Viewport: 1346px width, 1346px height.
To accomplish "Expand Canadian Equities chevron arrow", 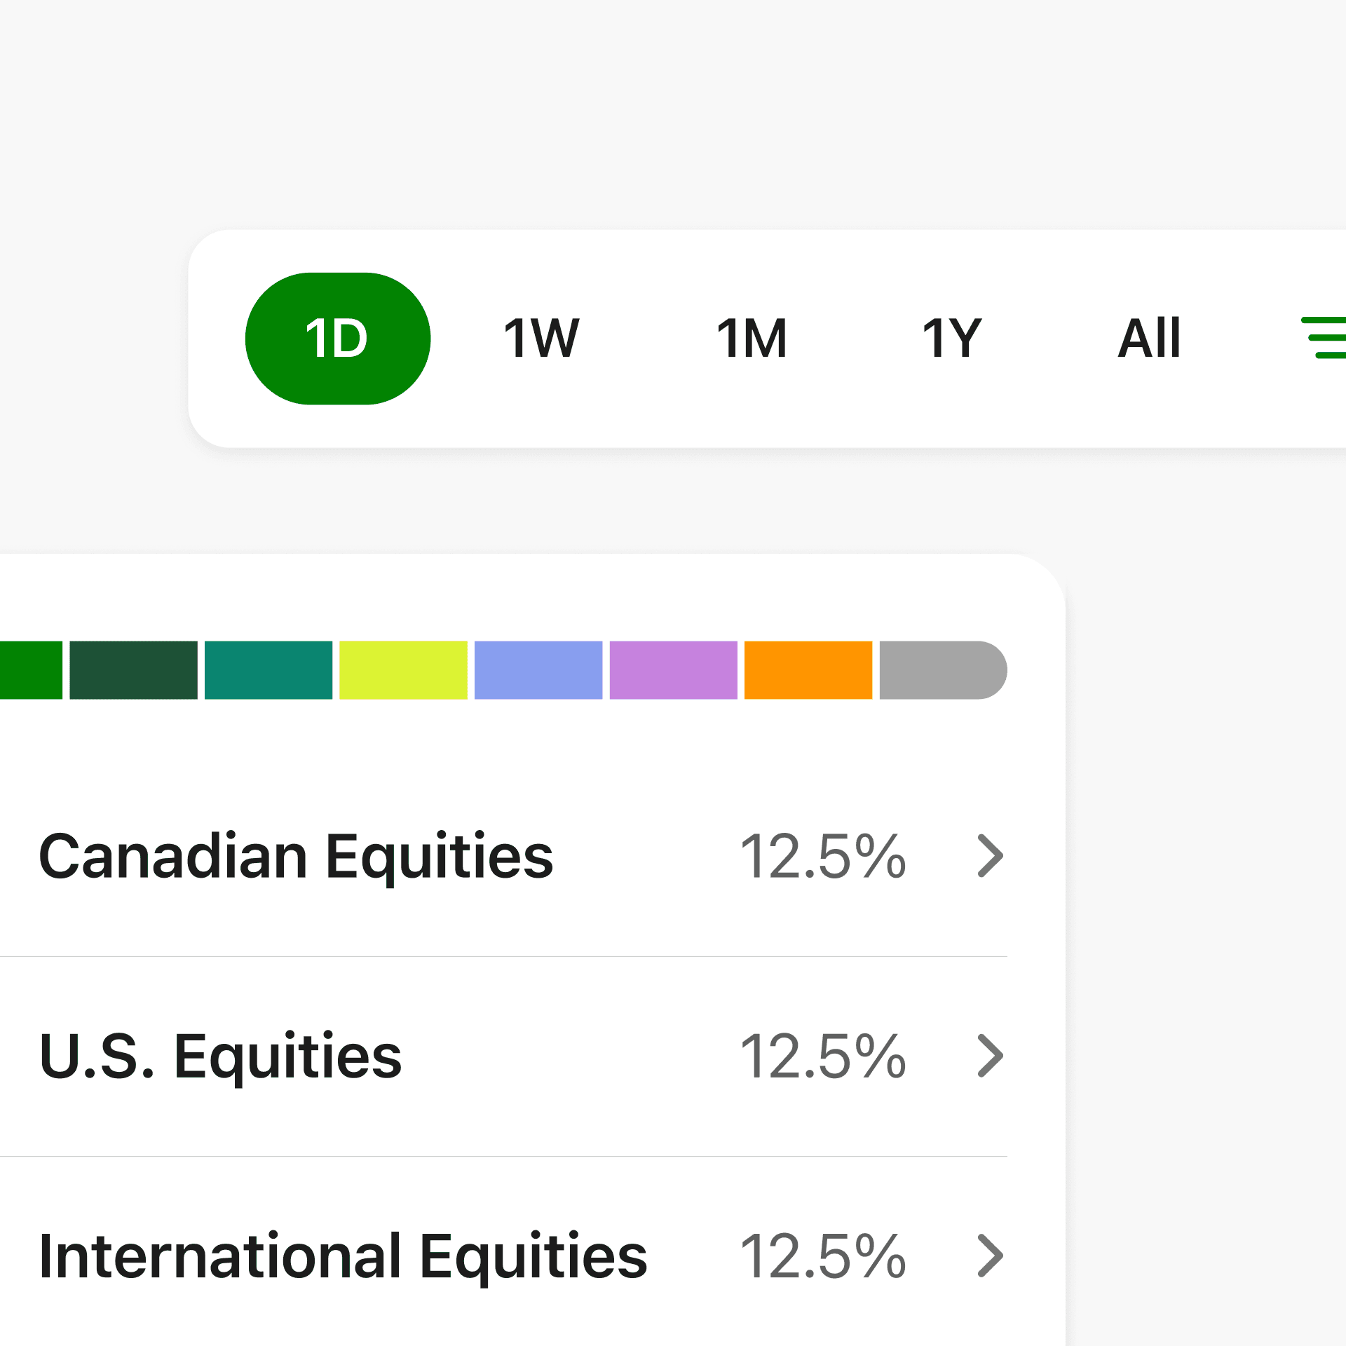I will tap(990, 856).
